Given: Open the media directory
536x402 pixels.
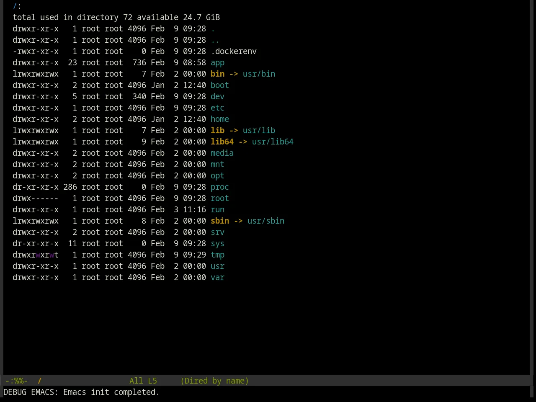Looking at the screenshot, I should pos(222,153).
